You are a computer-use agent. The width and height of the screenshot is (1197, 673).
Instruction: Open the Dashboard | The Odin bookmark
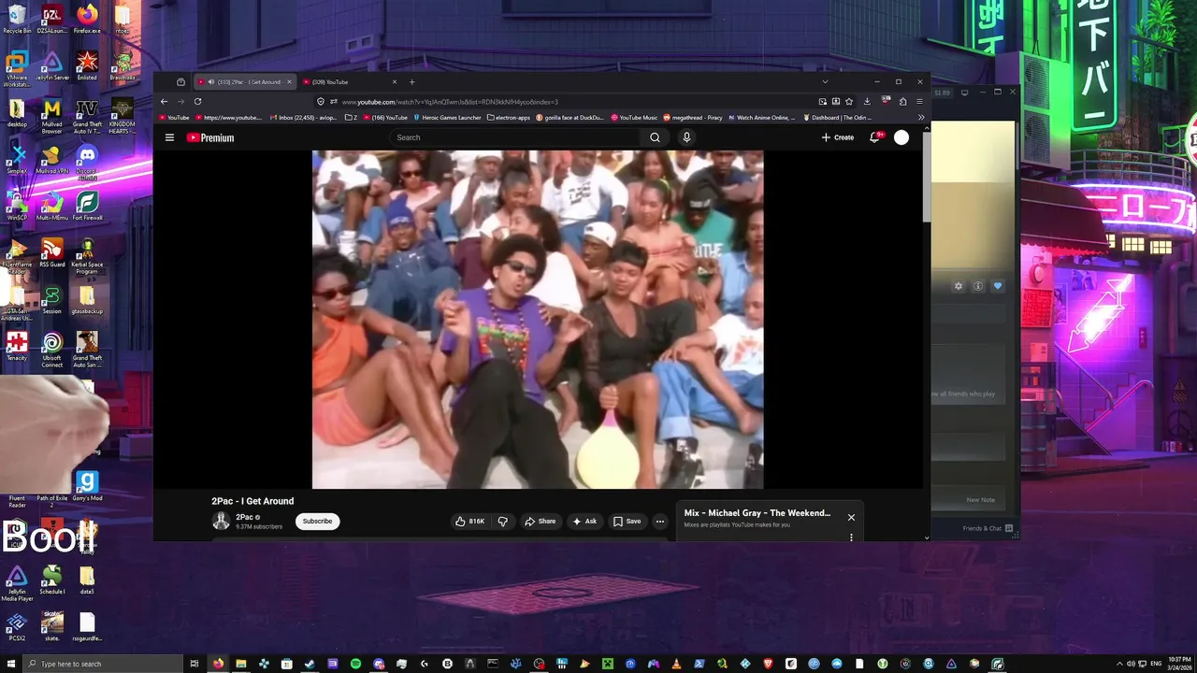tap(837, 118)
